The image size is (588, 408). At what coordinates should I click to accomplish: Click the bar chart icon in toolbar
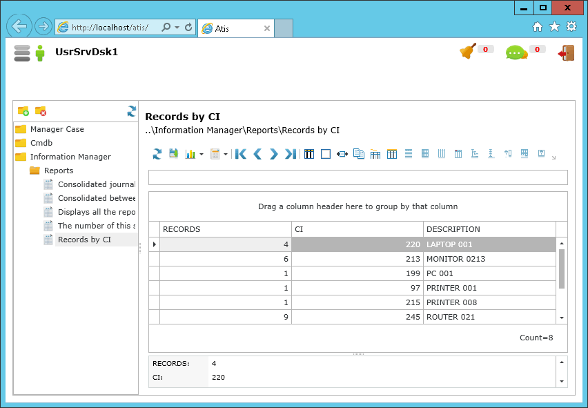[x=190, y=154]
